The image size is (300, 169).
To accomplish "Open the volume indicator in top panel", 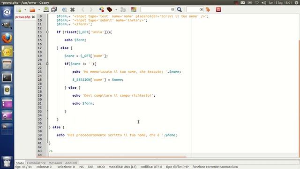I will click(x=264, y=3).
